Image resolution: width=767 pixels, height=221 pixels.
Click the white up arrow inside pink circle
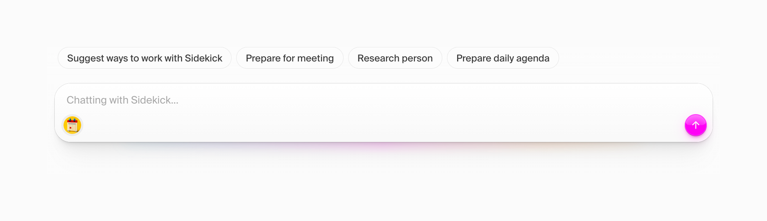[695, 125]
